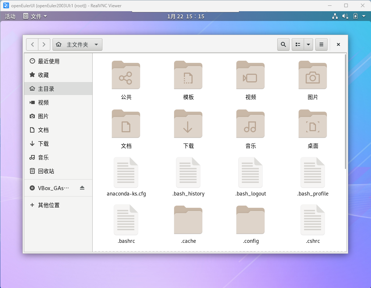The width and height of the screenshot is (371, 288).
Task: Open 其他位置 in the sidebar
Action: tap(58, 205)
